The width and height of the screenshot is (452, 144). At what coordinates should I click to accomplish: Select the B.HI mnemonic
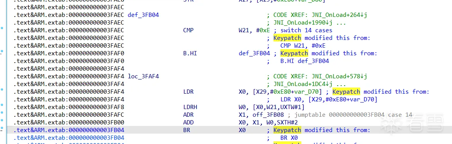click(x=190, y=53)
